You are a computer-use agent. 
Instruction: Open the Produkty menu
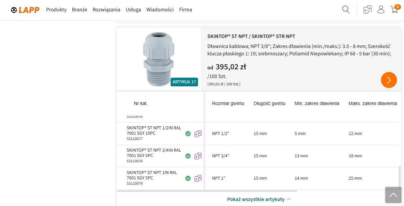(x=56, y=10)
